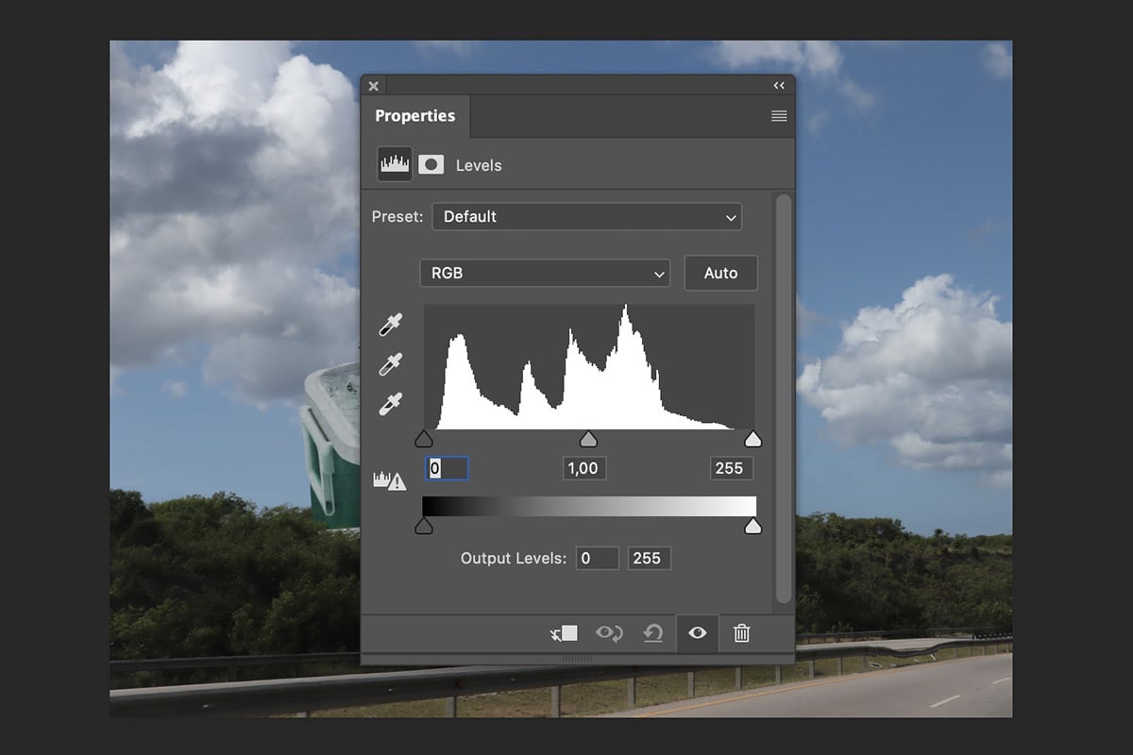Click the Levels adjustment histogram icon
The width and height of the screenshot is (1133, 755).
tap(395, 164)
